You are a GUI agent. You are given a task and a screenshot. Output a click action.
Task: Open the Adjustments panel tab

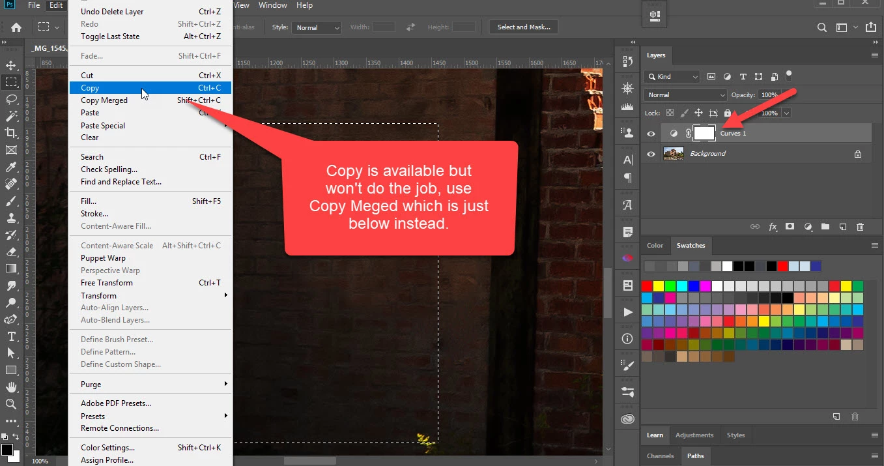pos(694,435)
